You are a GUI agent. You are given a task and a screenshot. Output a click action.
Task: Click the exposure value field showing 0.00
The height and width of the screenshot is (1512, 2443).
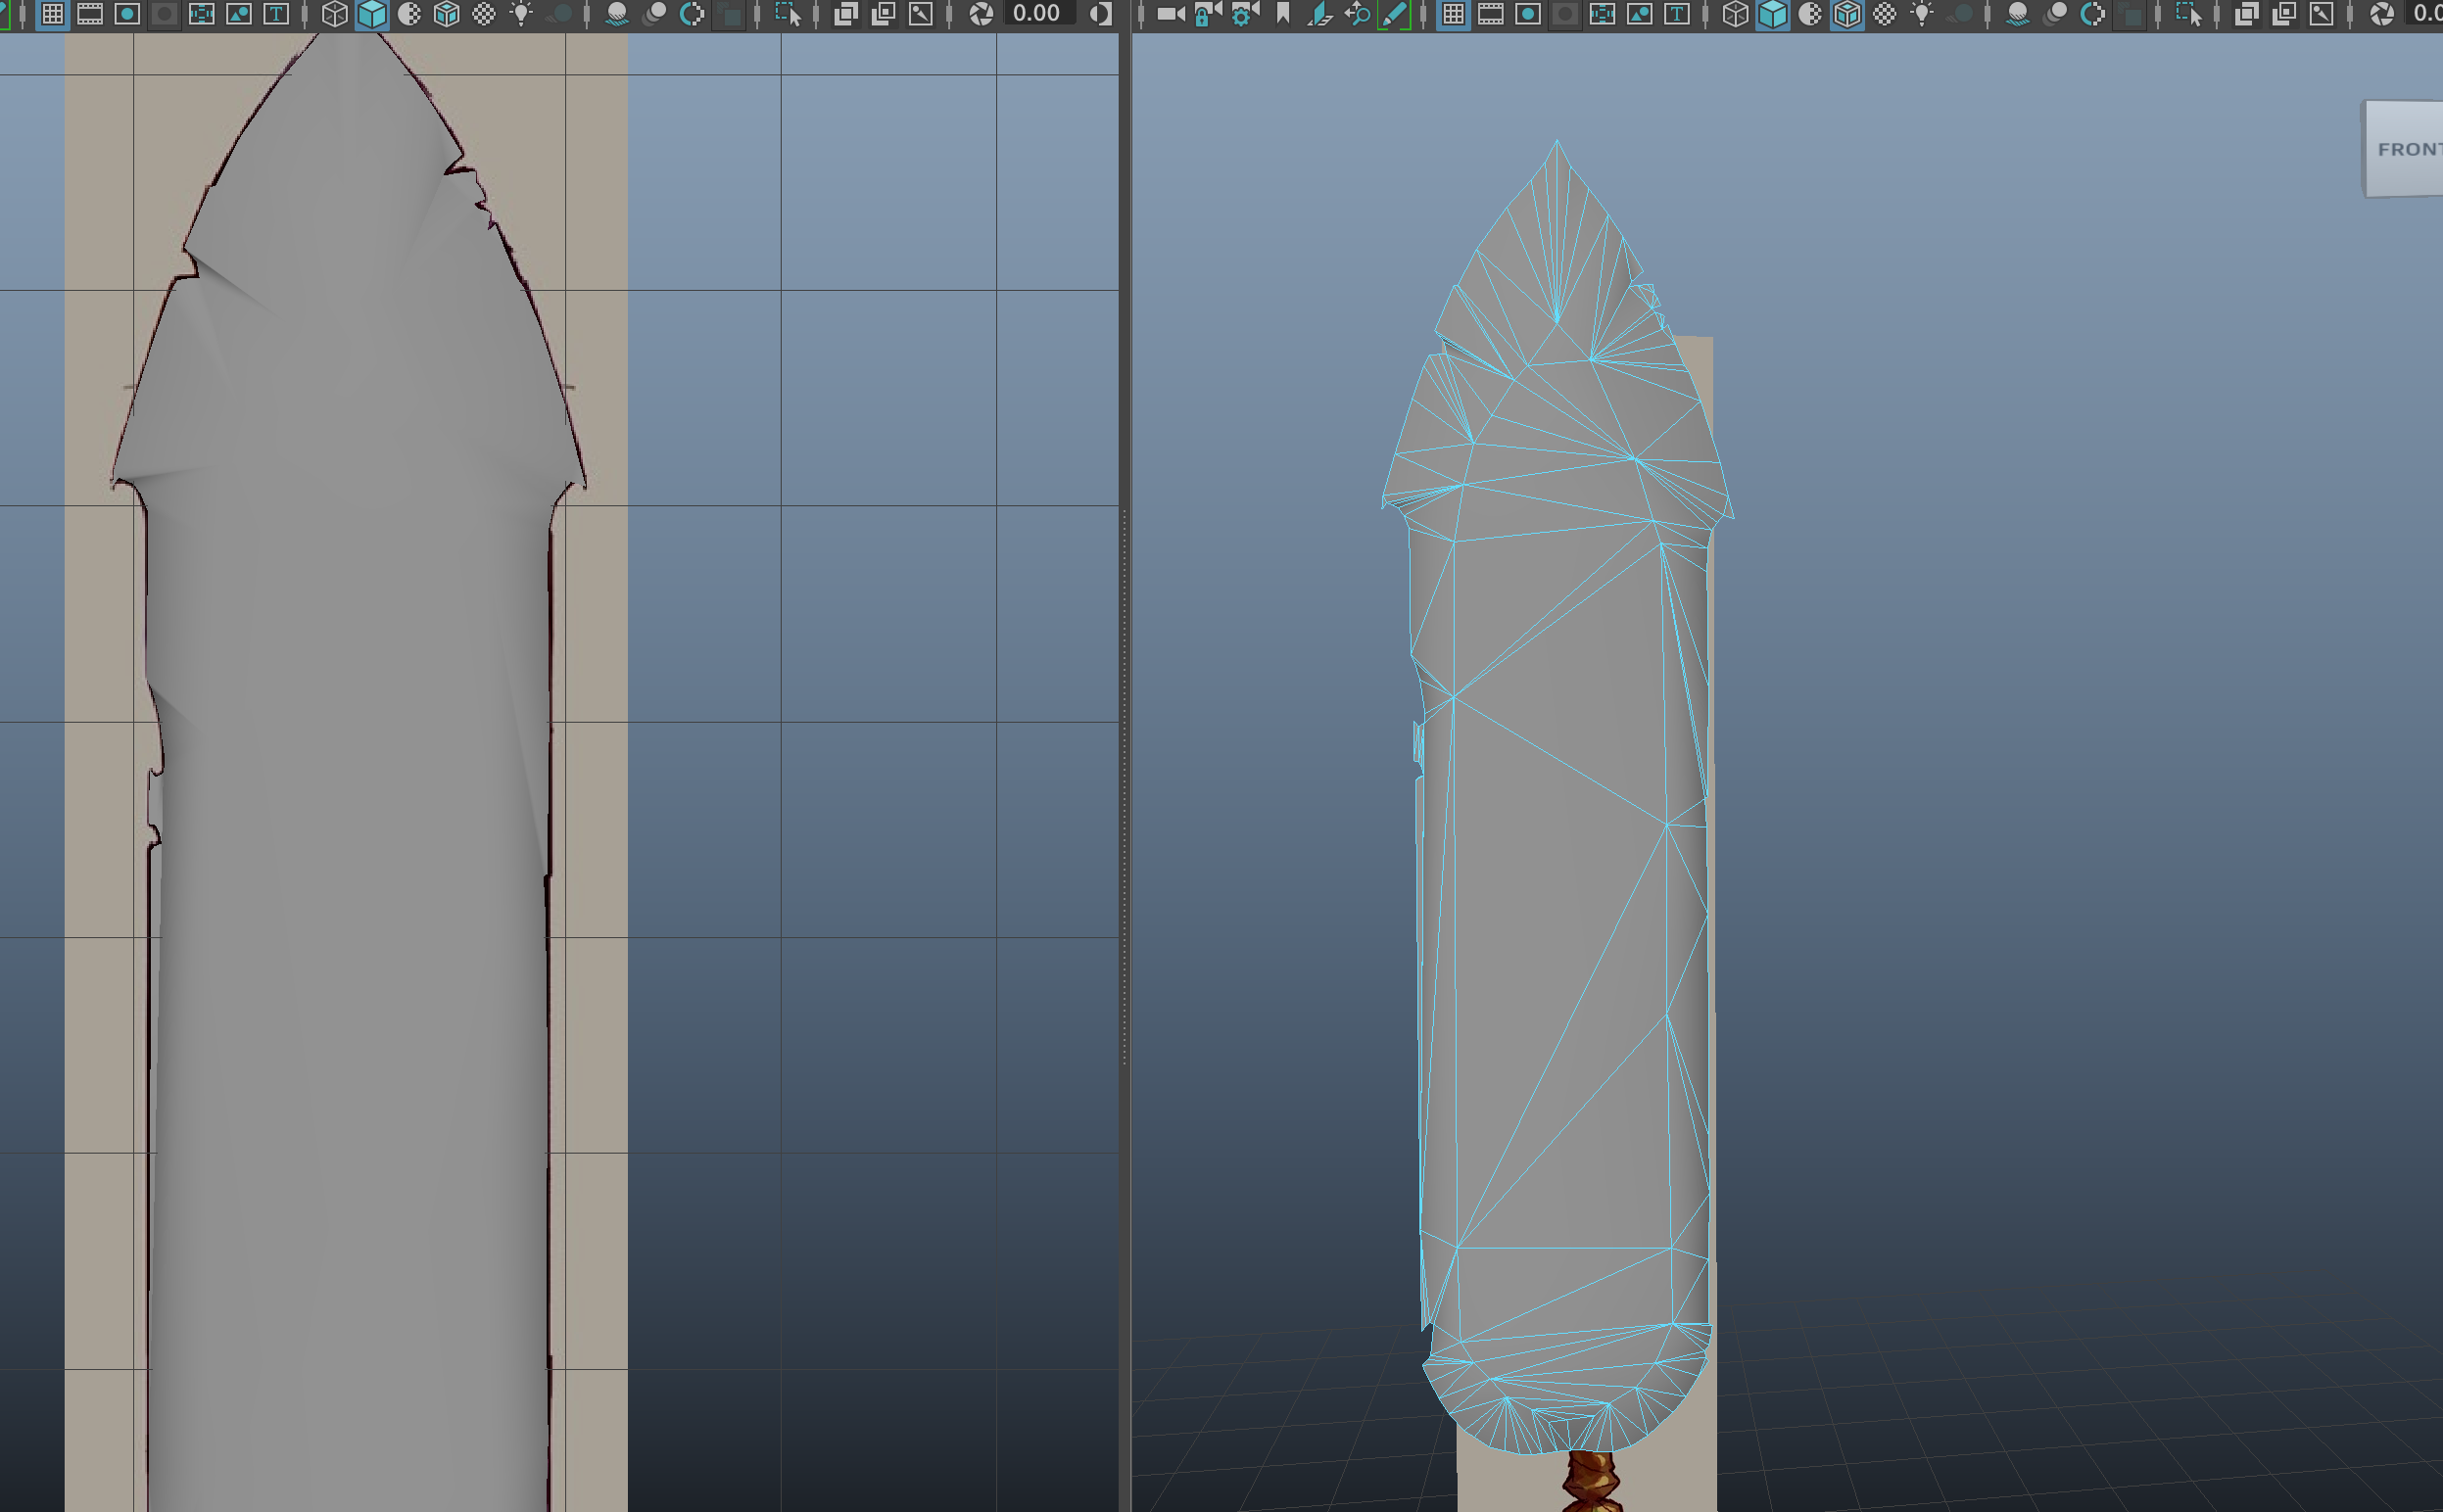(x=1037, y=14)
